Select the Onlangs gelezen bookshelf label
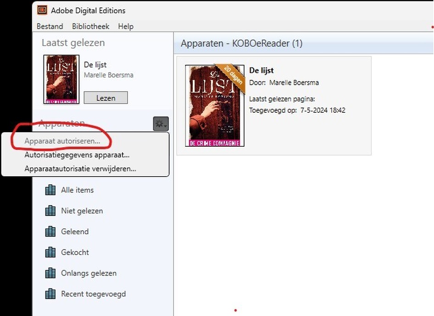The width and height of the screenshot is (434, 316). coord(89,273)
